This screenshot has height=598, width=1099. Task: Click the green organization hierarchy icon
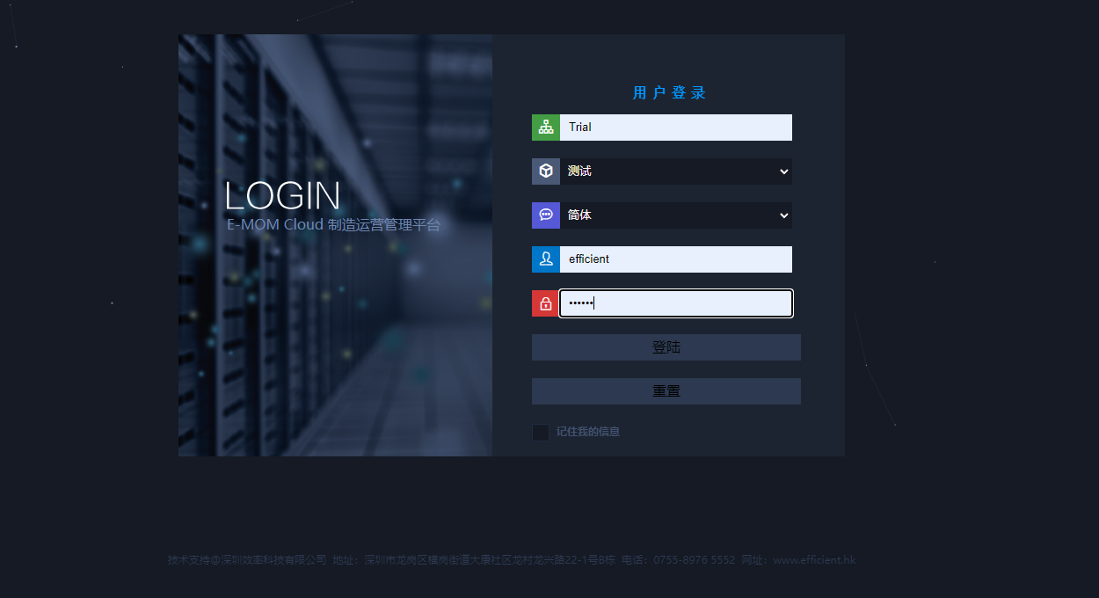(x=546, y=128)
